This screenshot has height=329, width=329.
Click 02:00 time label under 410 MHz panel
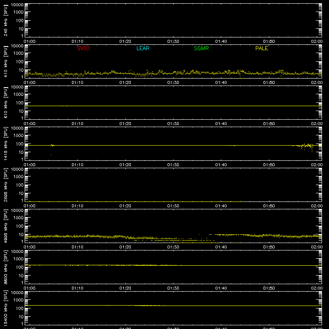[317, 83]
